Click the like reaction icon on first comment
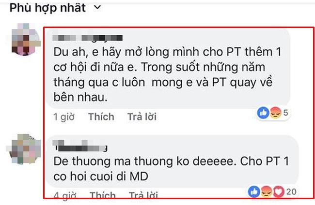This screenshot has height=205, width=315. click(x=263, y=113)
